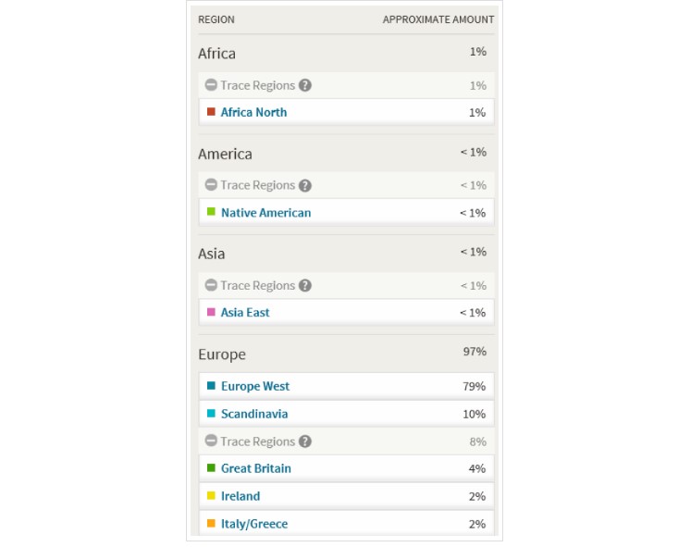Click the yellow Ireland color swatch

point(211,495)
